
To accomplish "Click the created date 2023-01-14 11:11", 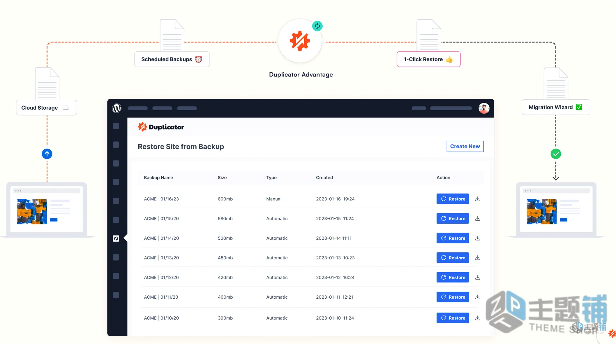I will [x=334, y=238].
